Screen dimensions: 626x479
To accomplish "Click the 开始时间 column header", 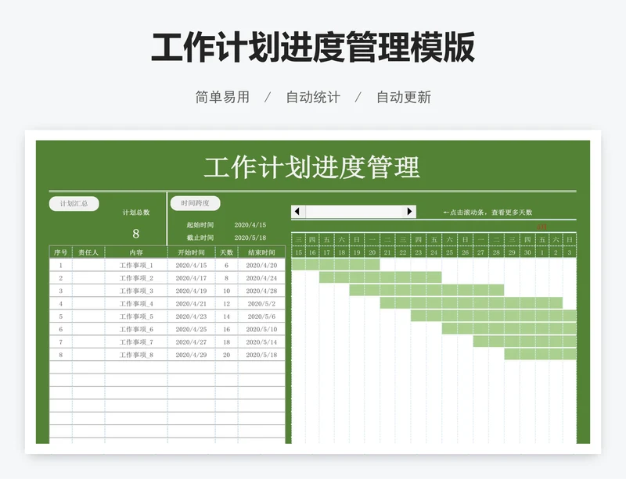I will point(191,252).
